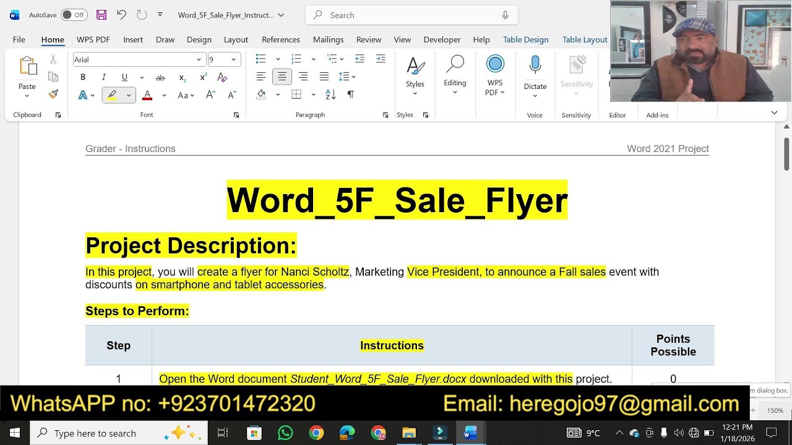The height and width of the screenshot is (445, 792).
Task: Increase paragraph indent
Action: [x=381, y=59]
